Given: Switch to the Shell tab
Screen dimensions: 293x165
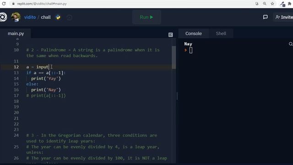Looking at the screenshot, I should 221,33.
